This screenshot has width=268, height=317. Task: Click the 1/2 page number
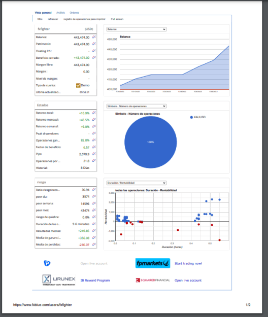[248, 305]
